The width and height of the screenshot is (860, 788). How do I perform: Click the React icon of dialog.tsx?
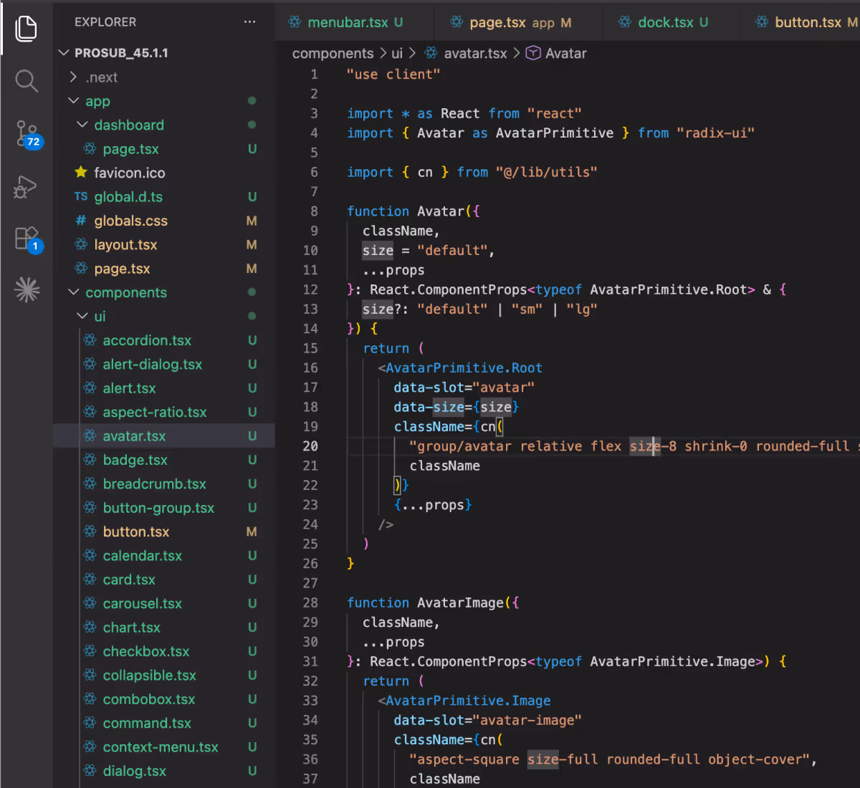click(90, 771)
